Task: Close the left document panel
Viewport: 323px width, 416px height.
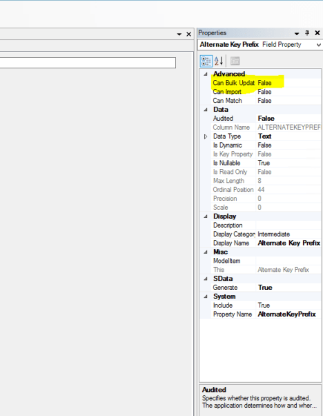Action: click(188, 34)
